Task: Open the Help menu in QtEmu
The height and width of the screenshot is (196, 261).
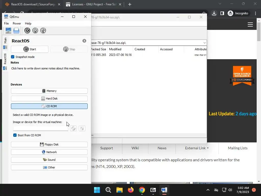Action: click(x=28, y=23)
